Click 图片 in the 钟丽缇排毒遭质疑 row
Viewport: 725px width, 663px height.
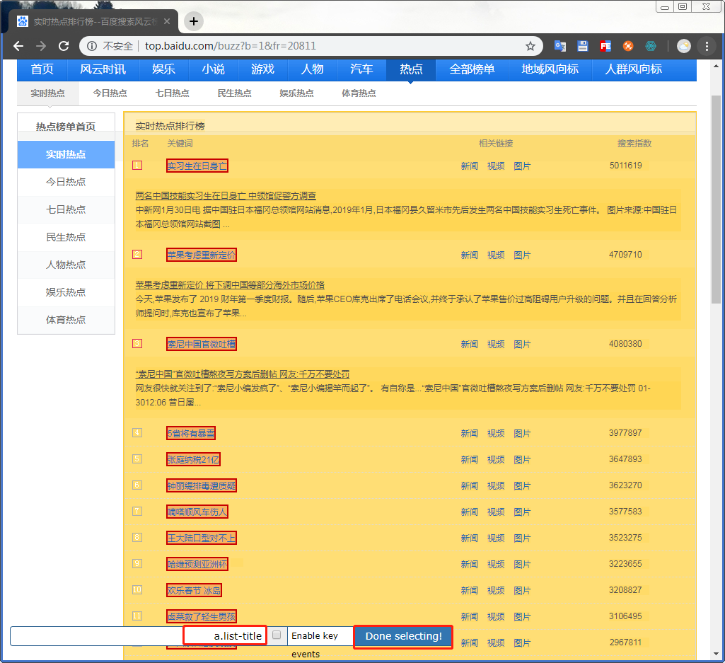click(x=522, y=486)
